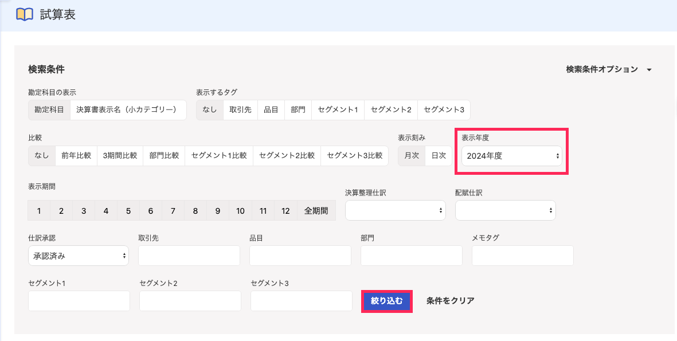Open the 決算整理仕訳 dropdown

[x=396, y=211]
